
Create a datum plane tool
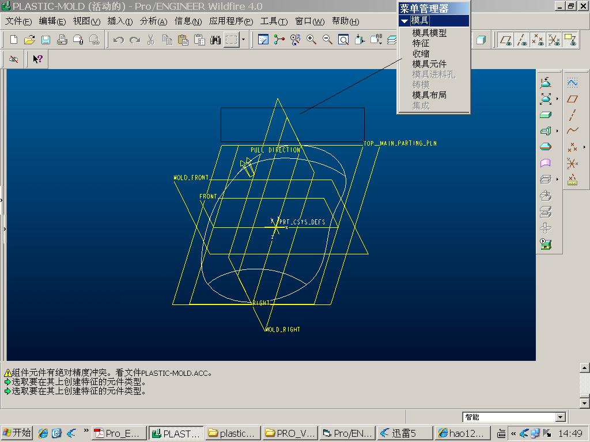pyautogui.click(x=572, y=99)
